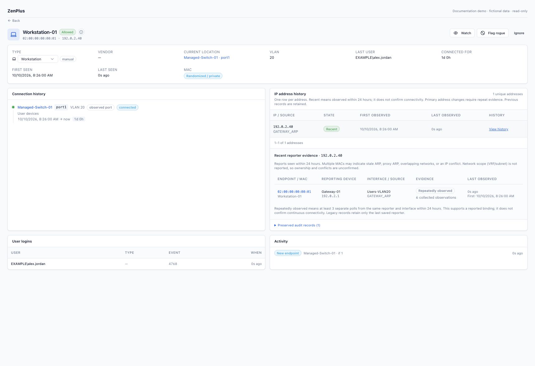This screenshot has width=535, height=366.
Task: Open Managed-Switch-01 link in Connection history
Action: point(35,107)
